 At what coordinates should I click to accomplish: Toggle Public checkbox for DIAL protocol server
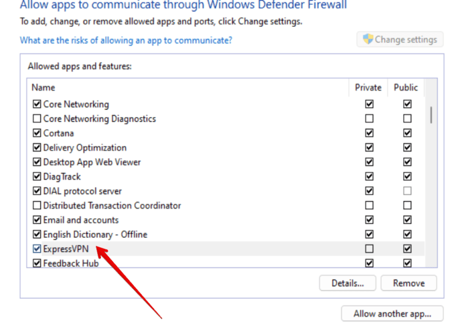coord(408,191)
